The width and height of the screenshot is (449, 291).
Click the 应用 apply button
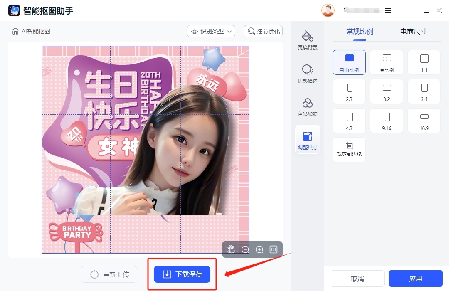415,279
